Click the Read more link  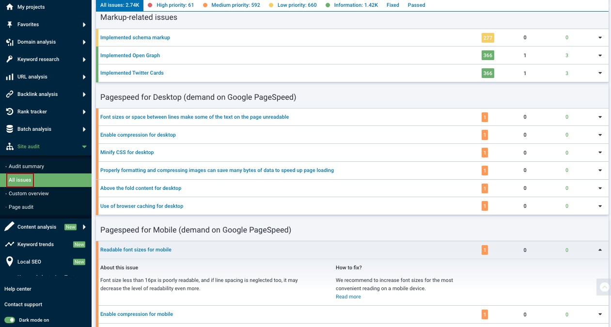point(348,296)
